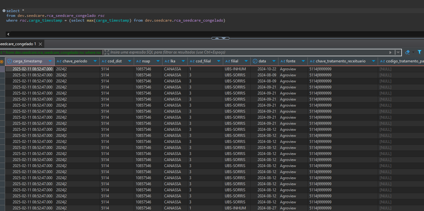The width and height of the screenshot is (424, 211).
Task: Click the 'from dev.seedcare' line in SQL editor
Action: tap(56, 16)
